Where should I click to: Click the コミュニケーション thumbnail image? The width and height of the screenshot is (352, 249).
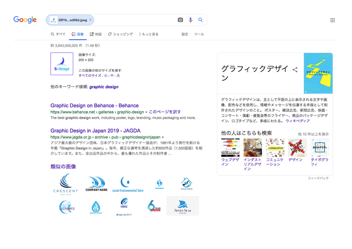point(275,148)
